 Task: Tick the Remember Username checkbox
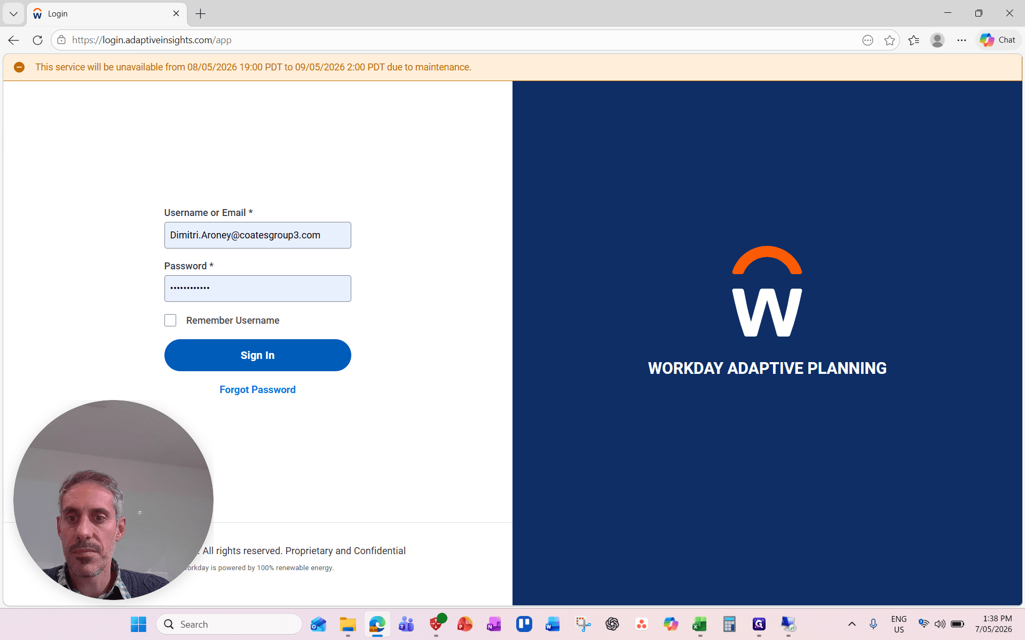click(170, 320)
